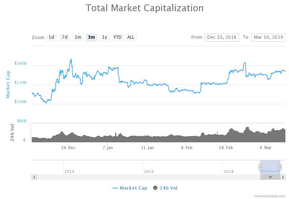Set zoom range to 1d

pos(51,37)
